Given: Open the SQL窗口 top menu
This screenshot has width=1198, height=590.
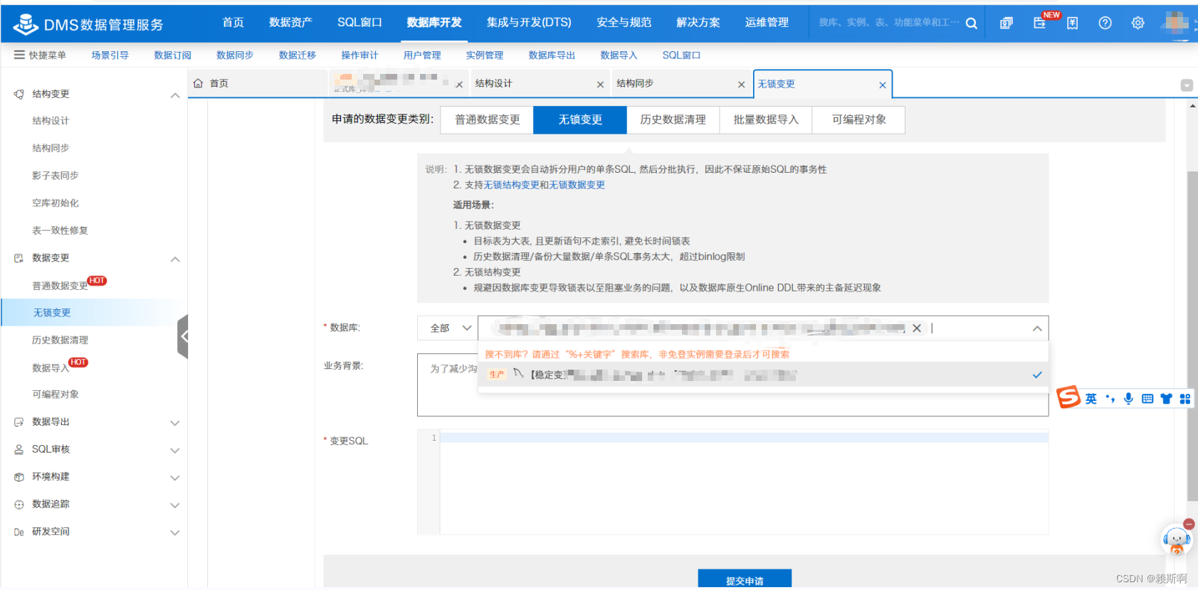Looking at the screenshot, I should [359, 23].
